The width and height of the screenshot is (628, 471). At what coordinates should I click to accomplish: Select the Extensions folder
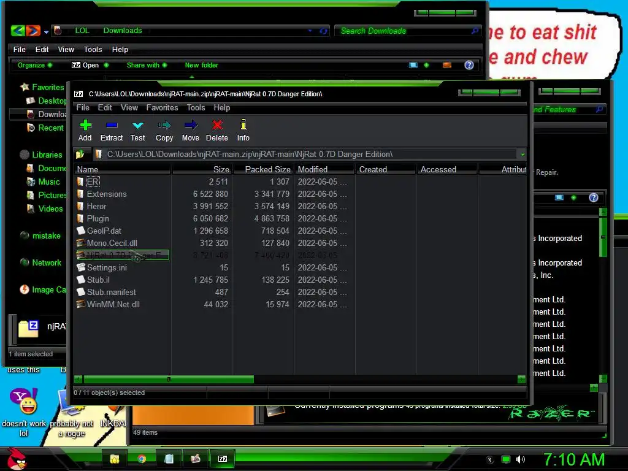pyautogui.click(x=107, y=194)
